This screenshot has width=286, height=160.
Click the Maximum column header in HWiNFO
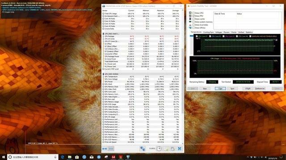(160, 11)
